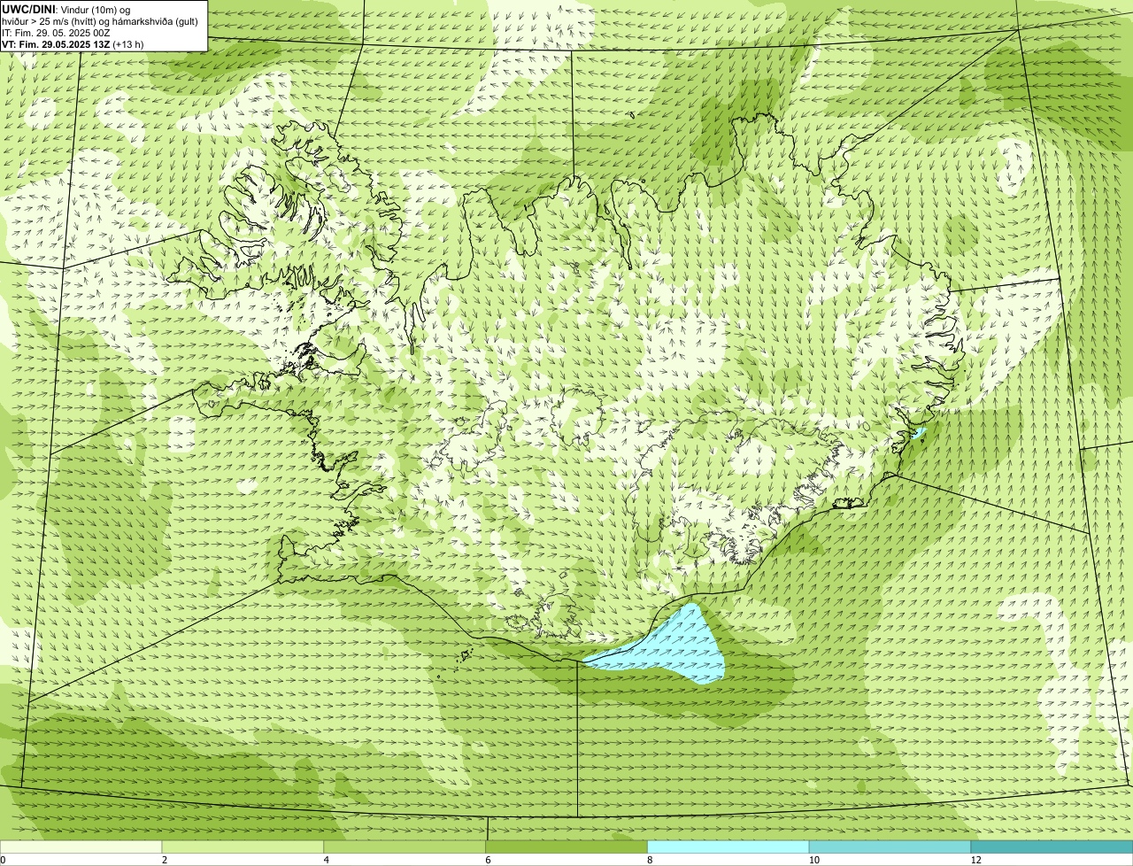This screenshot has width=1133, height=866.
Task: Click the "VT: Fim. 29.05.2025 13Z (+13 h)" line
Action: click(x=73, y=44)
